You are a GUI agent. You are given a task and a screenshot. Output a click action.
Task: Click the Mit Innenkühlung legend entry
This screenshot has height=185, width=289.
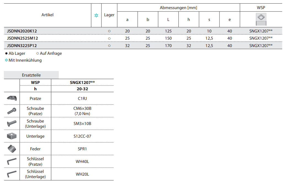pyautogui.click(x=25, y=60)
